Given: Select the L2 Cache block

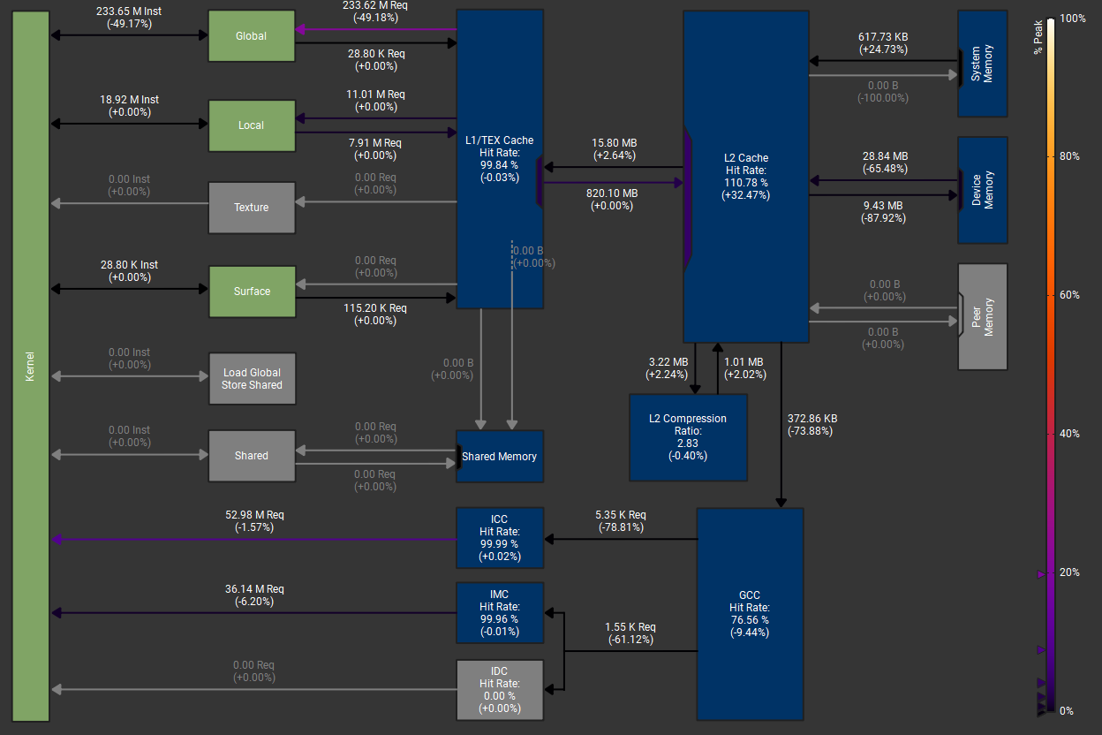Looking at the screenshot, I should point(746,177).
